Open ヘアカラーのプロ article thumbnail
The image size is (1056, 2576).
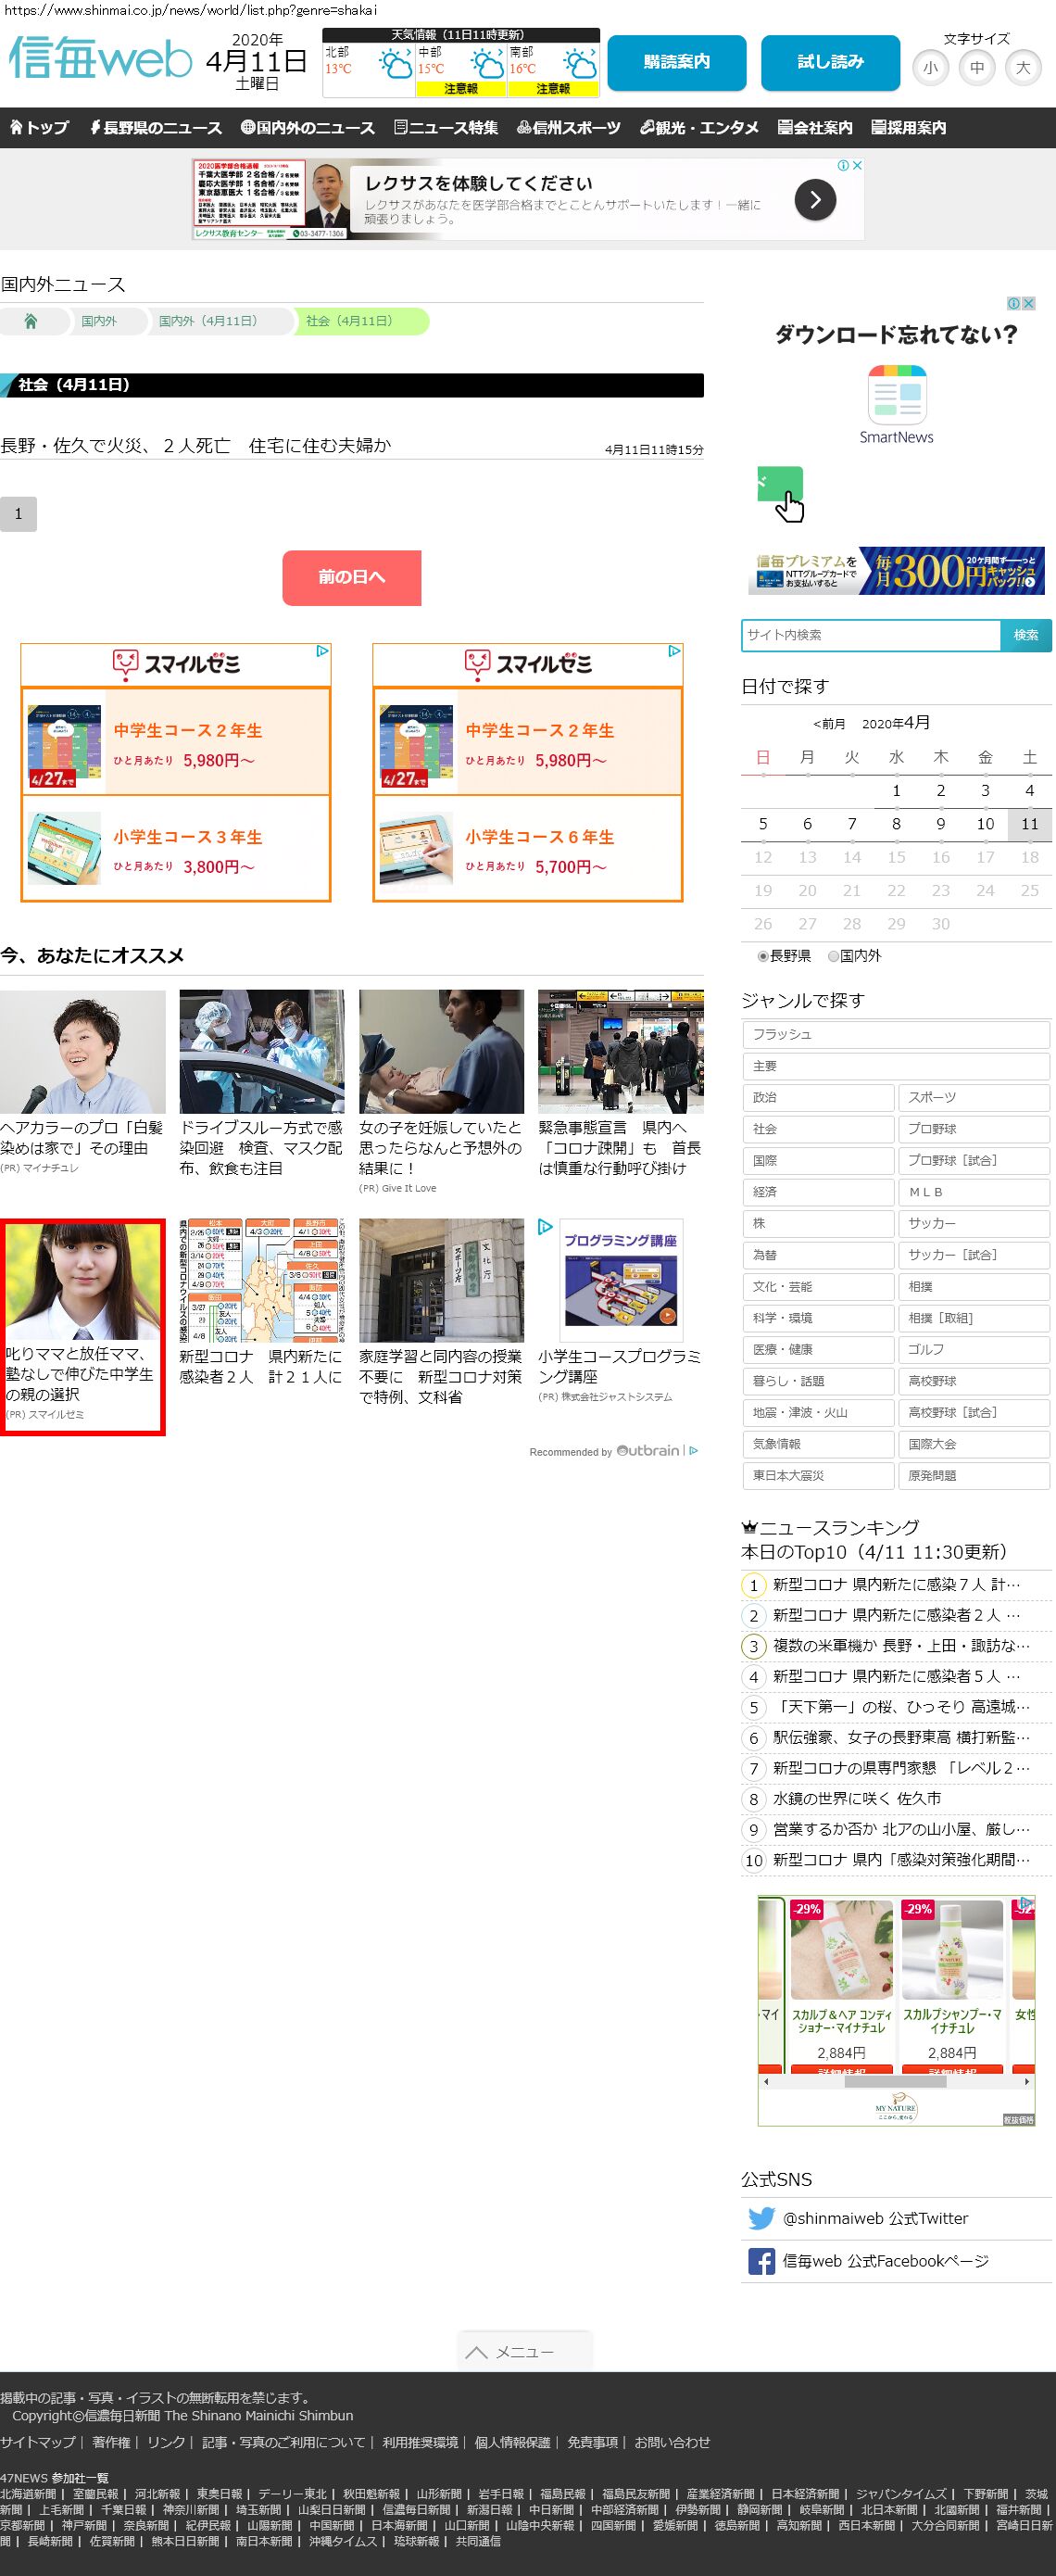pos(83,1051)
